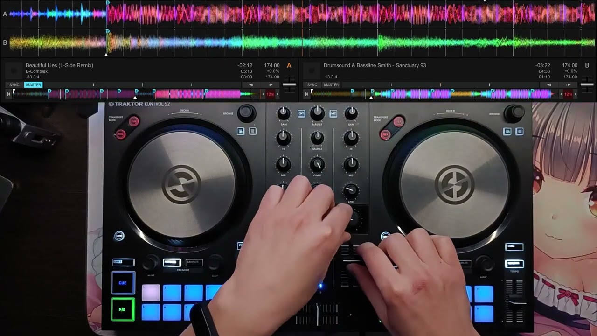Jump to cue marker 5 in Deck A stripe

click(154, 91)
